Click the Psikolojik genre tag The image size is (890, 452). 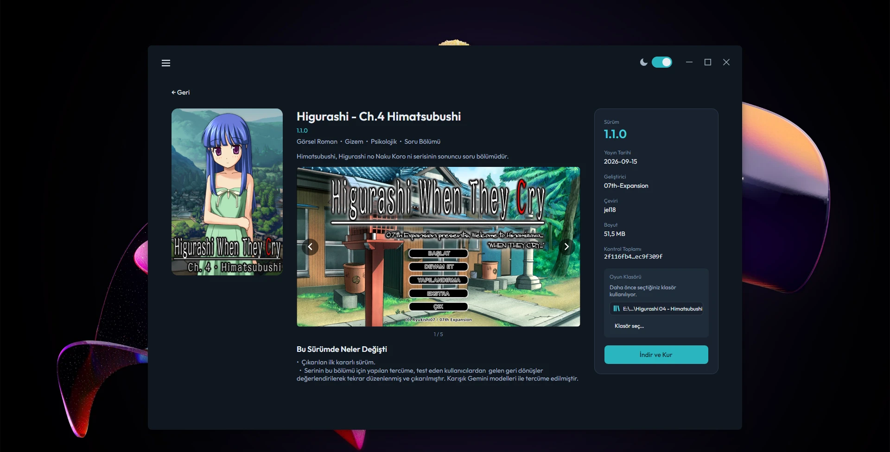point(384,142)
